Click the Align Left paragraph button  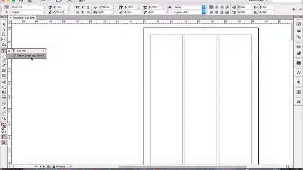point(212,7)
